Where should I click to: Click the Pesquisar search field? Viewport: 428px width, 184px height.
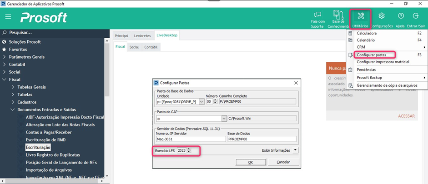click(x=55, y=33)
